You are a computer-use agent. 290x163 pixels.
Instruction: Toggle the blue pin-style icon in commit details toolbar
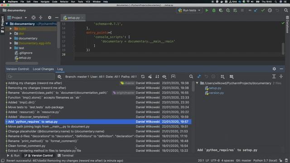click(199, 77)
